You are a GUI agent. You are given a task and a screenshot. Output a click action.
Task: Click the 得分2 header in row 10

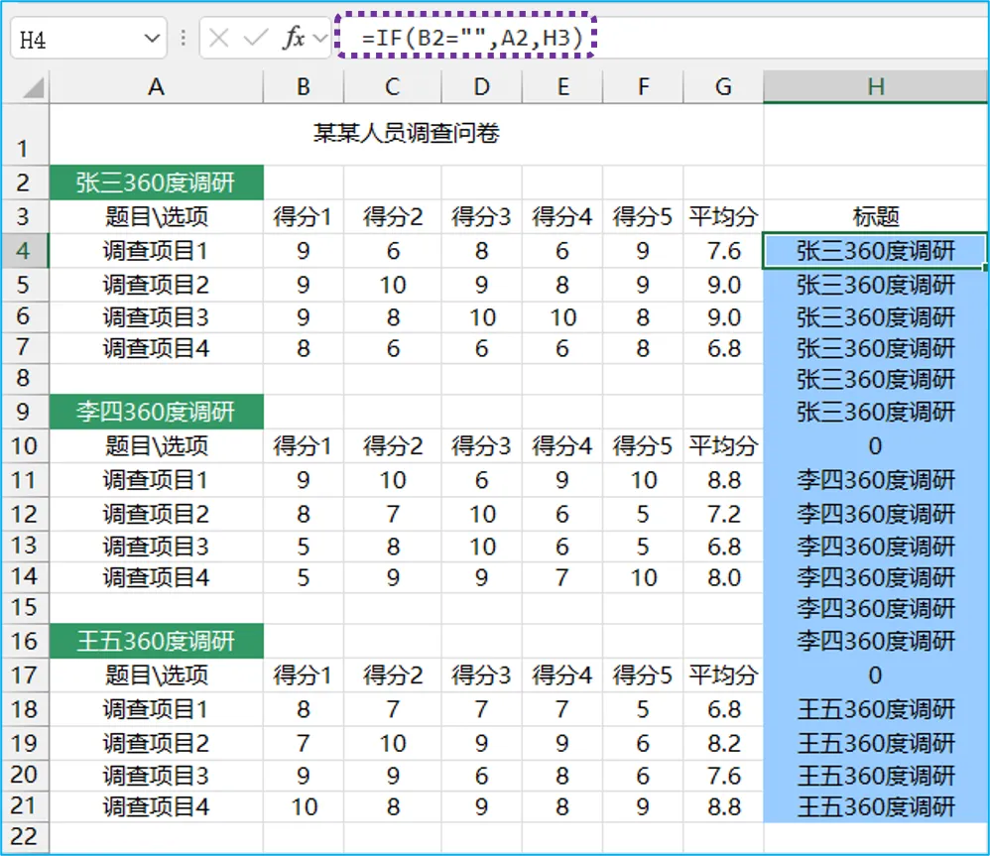(392, 445)
